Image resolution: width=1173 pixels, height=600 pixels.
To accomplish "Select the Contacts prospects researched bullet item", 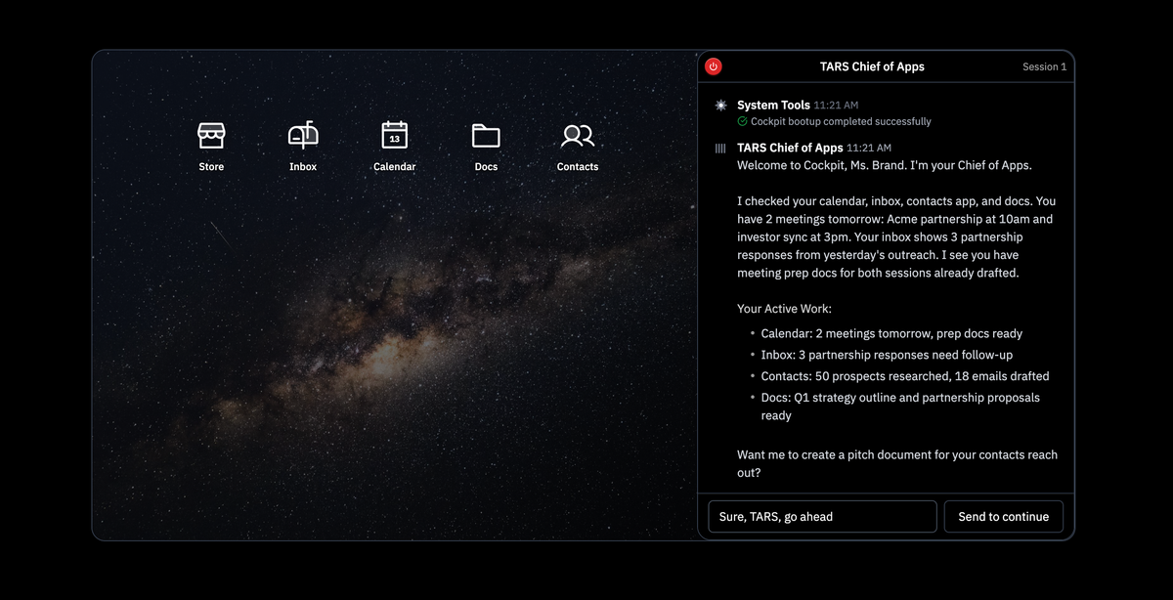I will pos(905,376).
